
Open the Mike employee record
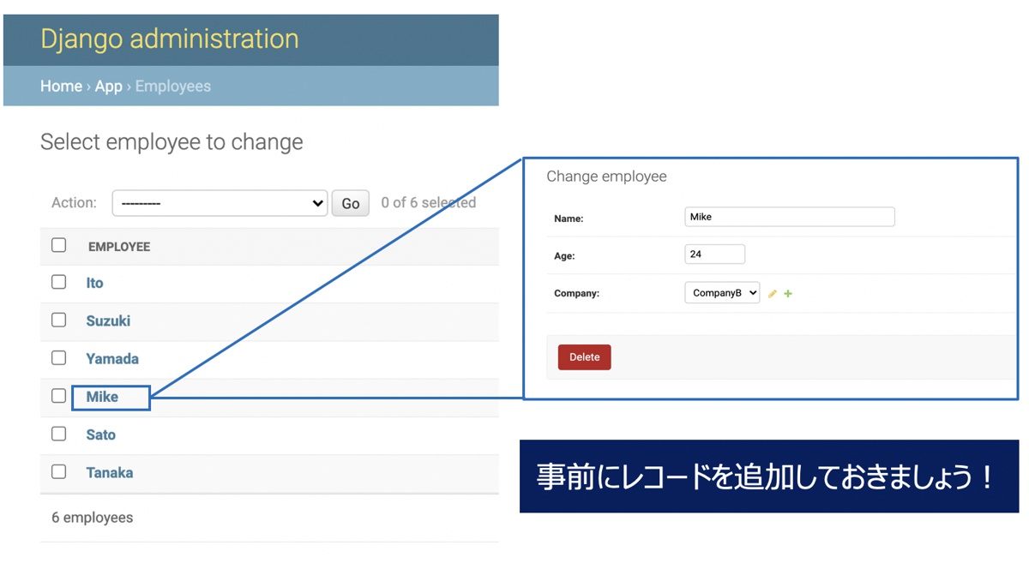[100, 396]
